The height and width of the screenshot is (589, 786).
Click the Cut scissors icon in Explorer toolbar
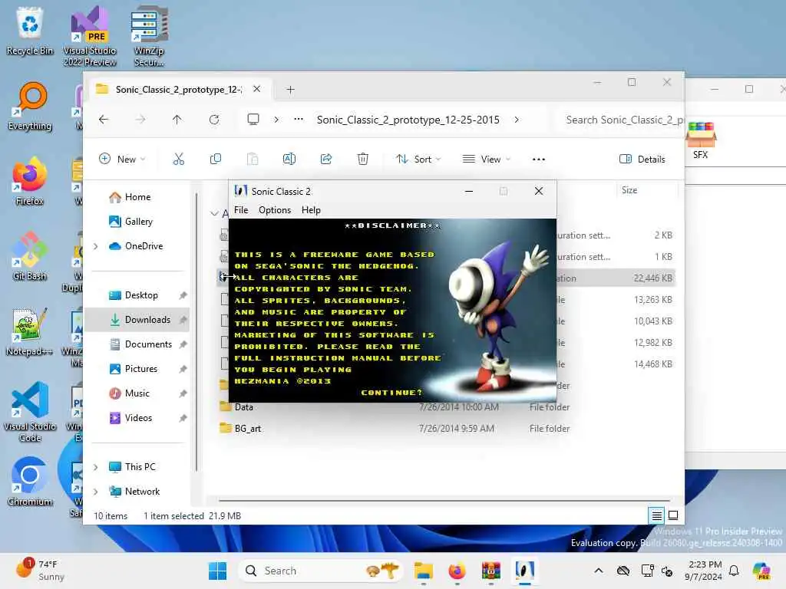(x=178, y=160)
